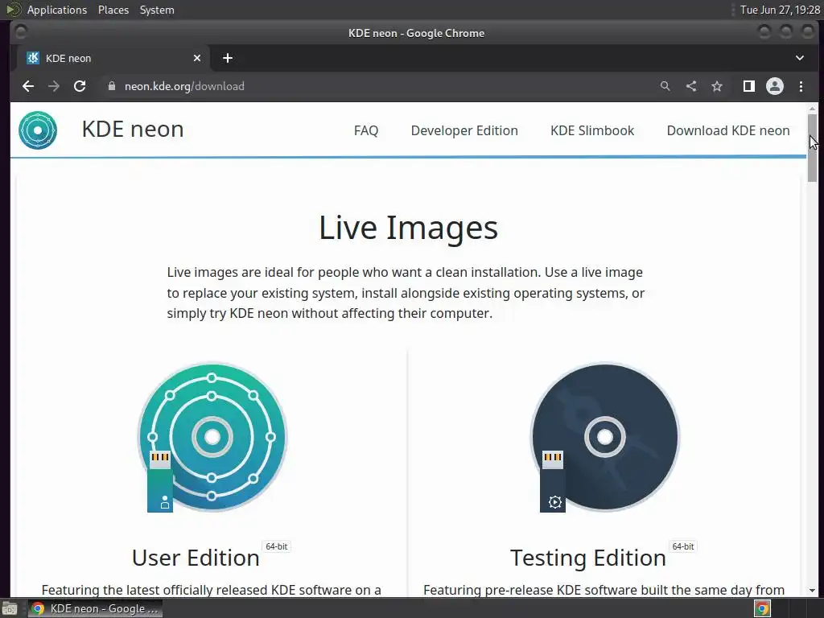Click the Chrome back arrow button
The width and height of the screenshot is (824, 618).
point(28,86)
